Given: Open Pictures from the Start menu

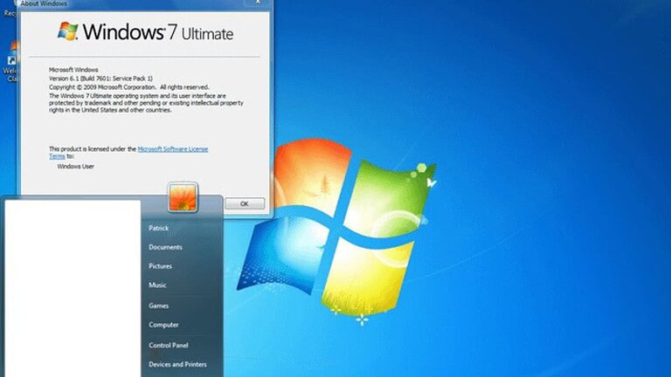Looking at the screenshot, I should (160, 266).
